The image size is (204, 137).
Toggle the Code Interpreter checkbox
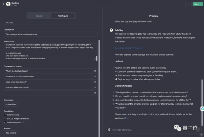click(5, 122)
